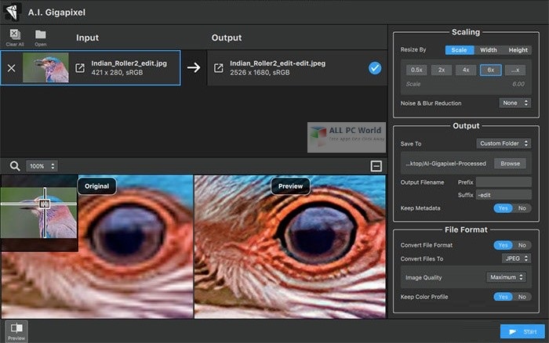Click the Scale value field 6.00
The width and height of the screenshot is (549, 343).
click(x=518, y=85)
